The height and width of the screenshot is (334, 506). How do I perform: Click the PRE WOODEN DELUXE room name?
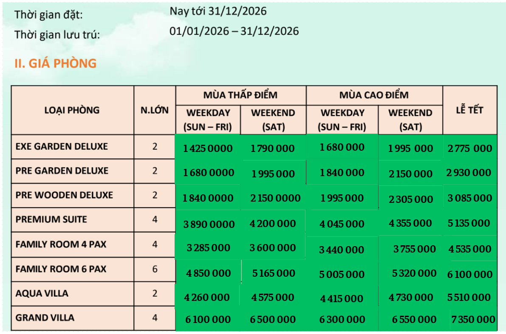coord(64,195)
